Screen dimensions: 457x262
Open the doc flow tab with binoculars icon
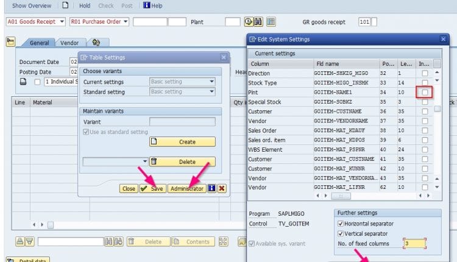pos(96,43)
